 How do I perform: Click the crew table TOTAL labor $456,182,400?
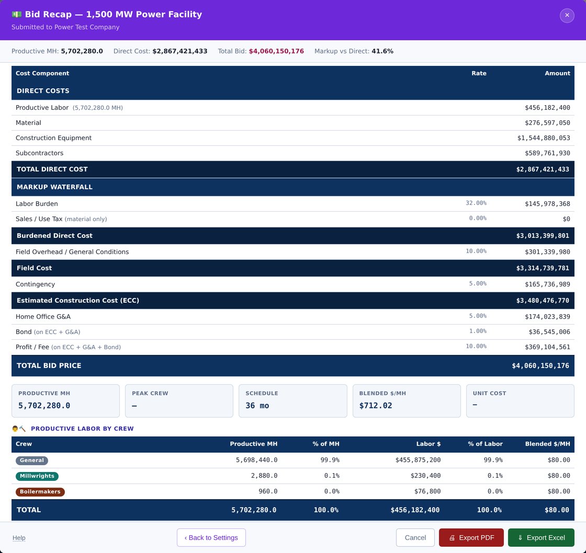coord(415,510)
